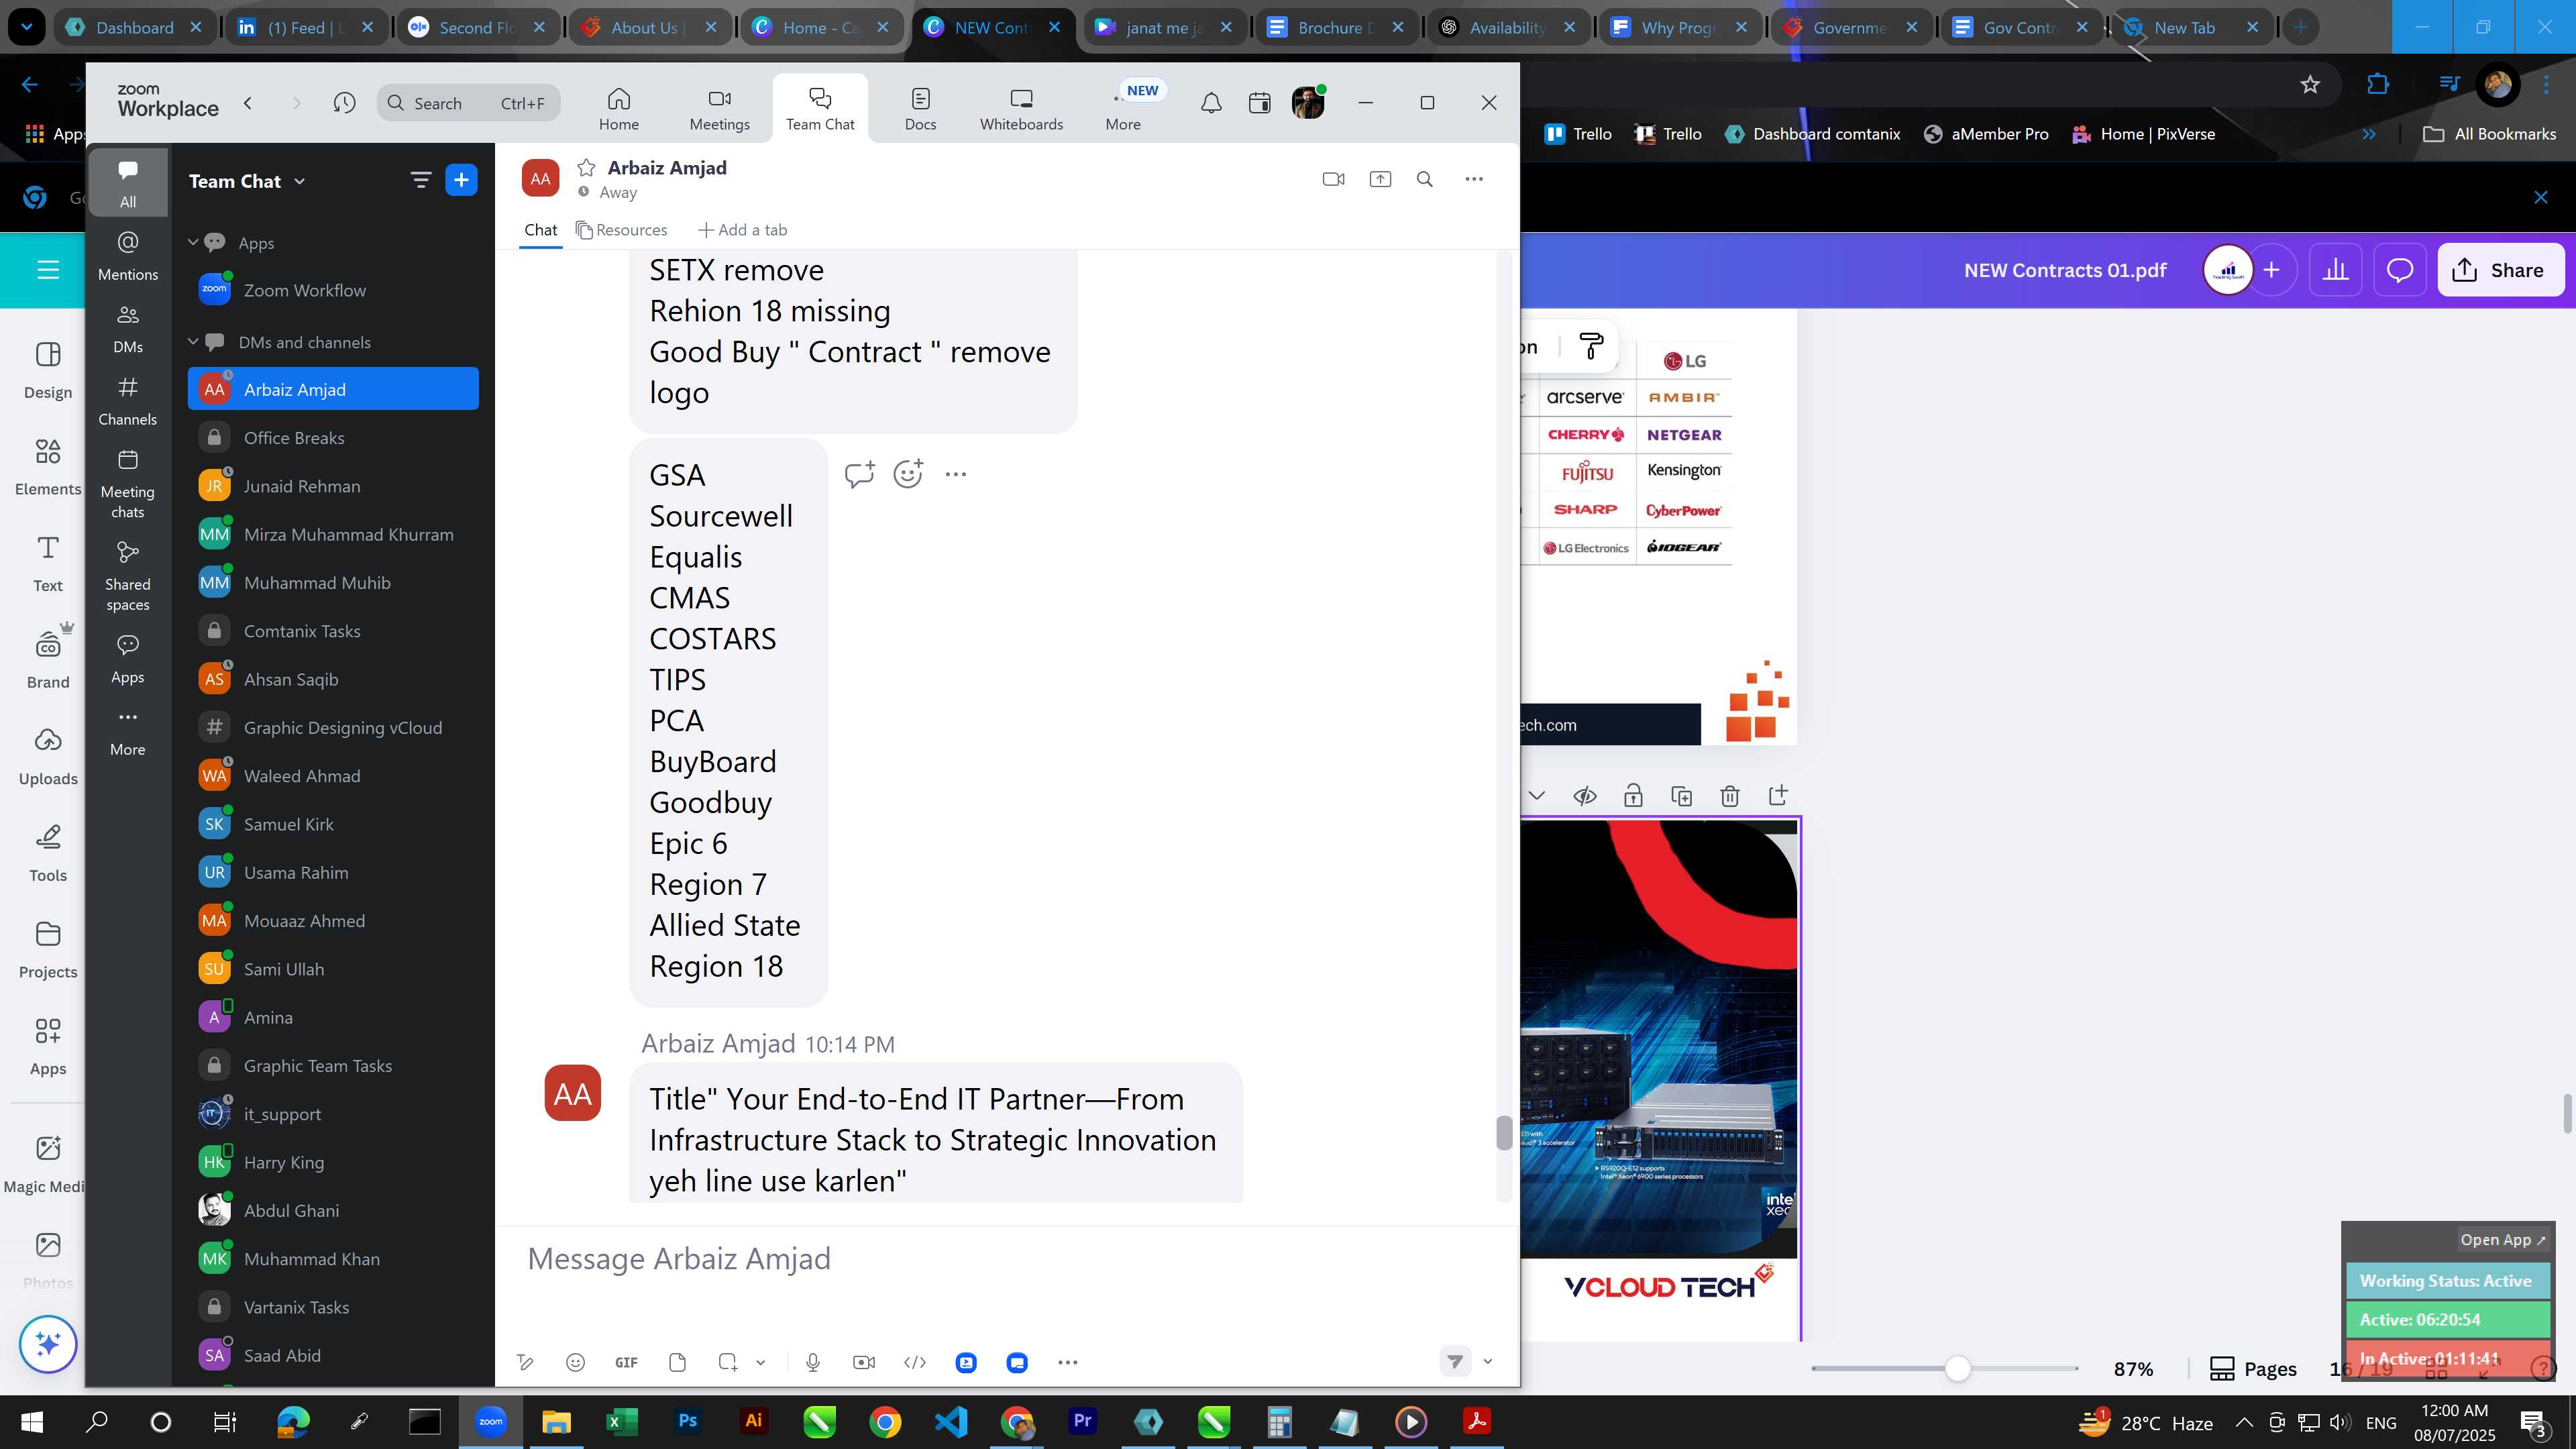Open Zoom Docs tab

click(920, 109)
